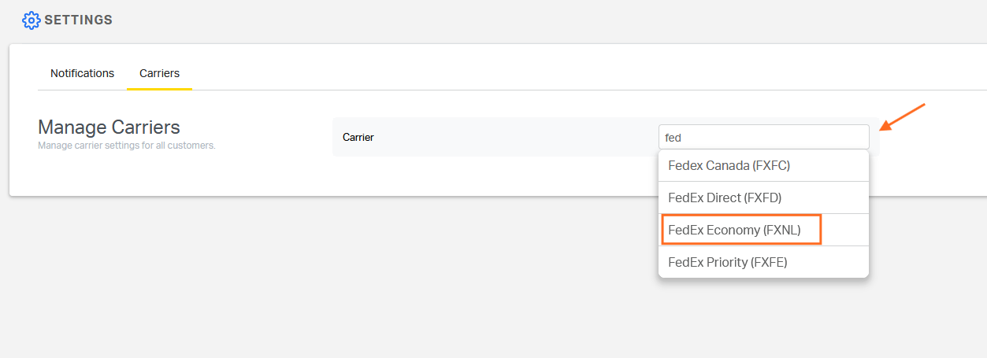Click the FXFC code in the first option
Viewport: 987px width, 358px height.
tap(771, 166)
